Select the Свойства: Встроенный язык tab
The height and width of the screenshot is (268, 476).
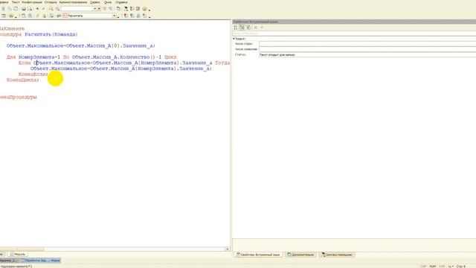(258, 255)
